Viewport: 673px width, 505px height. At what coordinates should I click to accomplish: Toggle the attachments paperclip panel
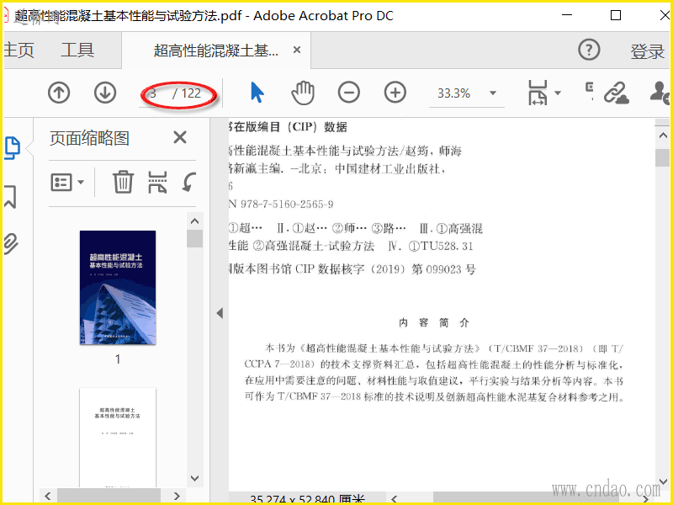11,244
